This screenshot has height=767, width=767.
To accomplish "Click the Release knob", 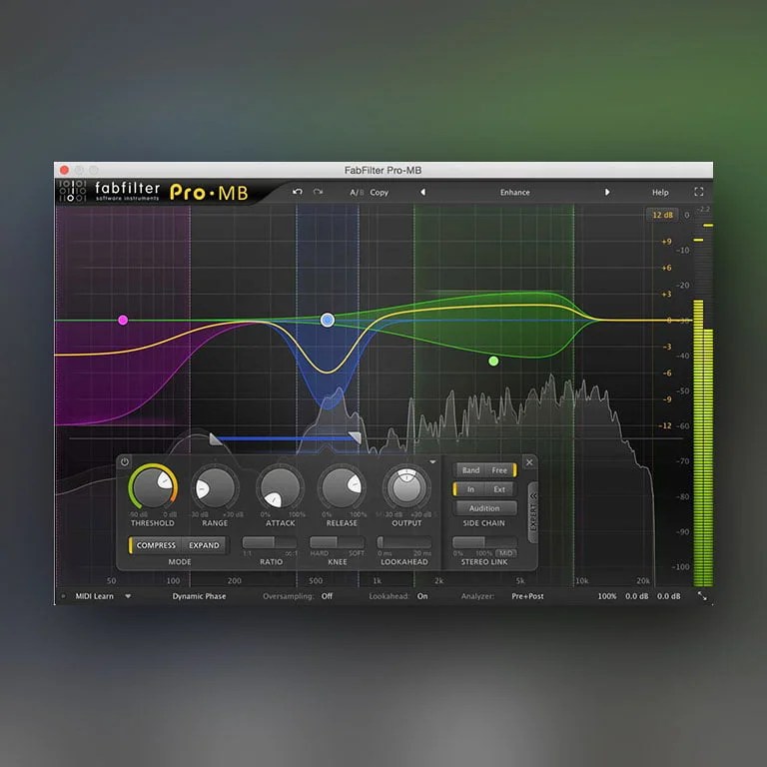I will [342, 487].
